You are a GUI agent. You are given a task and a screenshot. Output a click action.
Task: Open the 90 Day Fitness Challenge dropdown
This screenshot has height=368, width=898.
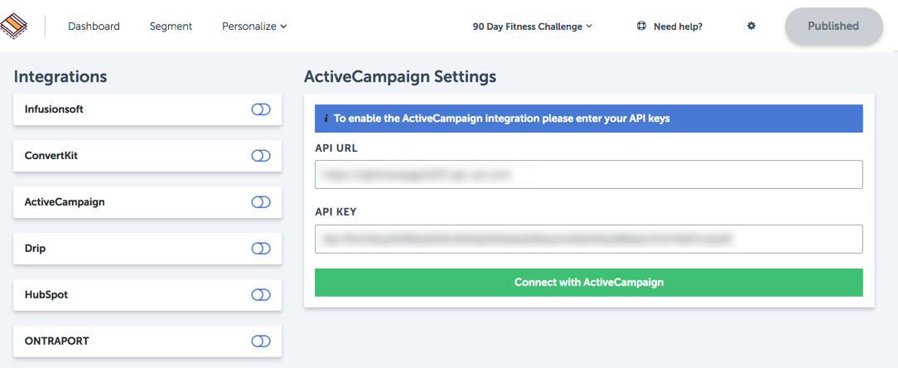coord(532,27)
